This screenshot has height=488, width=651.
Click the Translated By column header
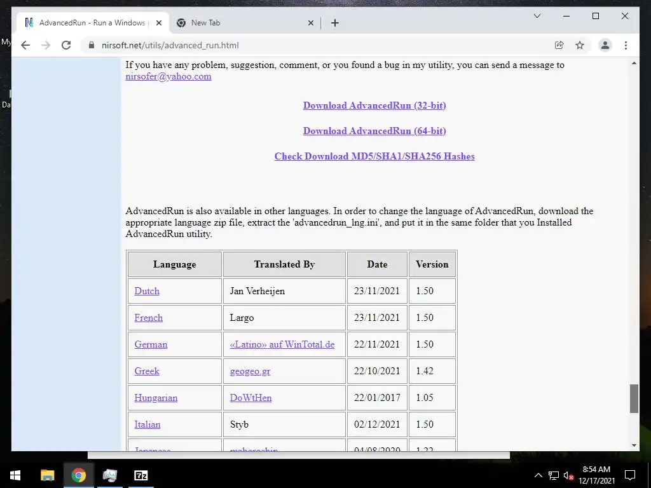284,264
